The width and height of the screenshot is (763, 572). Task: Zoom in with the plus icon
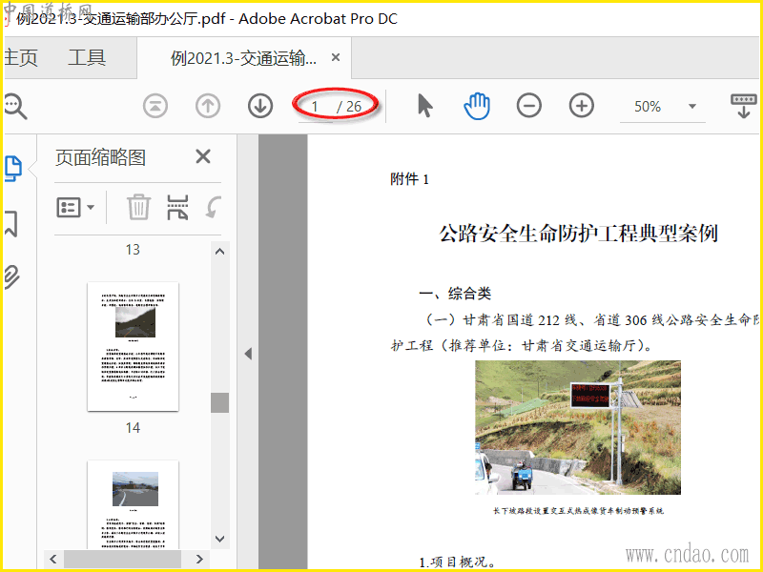click(582, 106)
